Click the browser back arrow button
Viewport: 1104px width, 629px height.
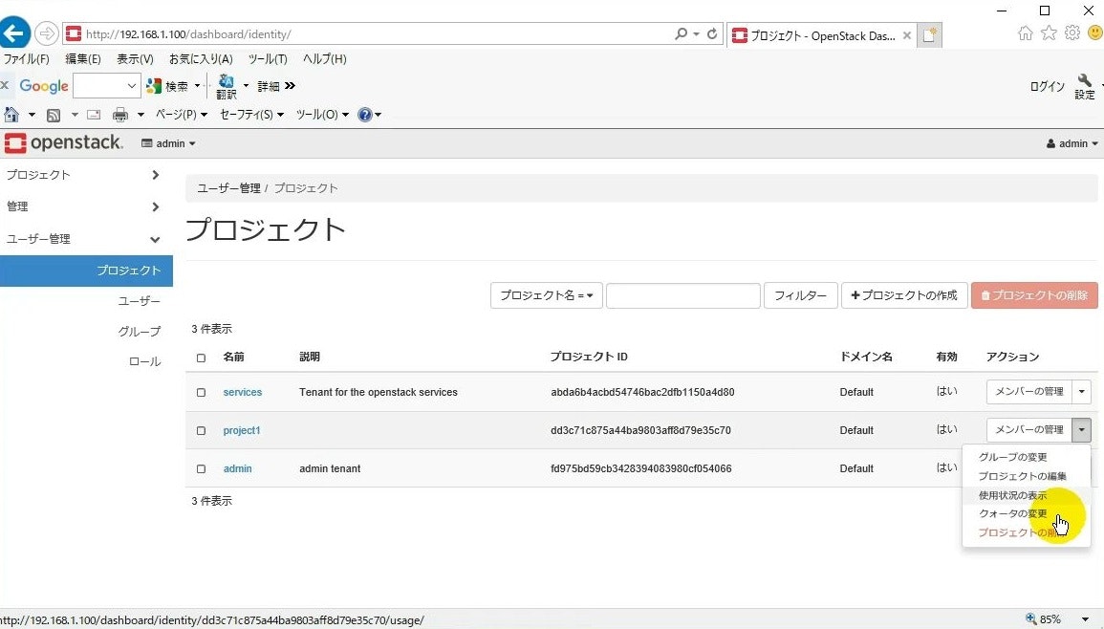coord(14,33)
